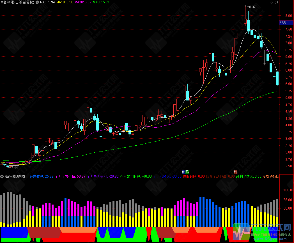Click the 主力主导行情: 50.67 value
Screen dimensions: 294x243
(70, 176)
